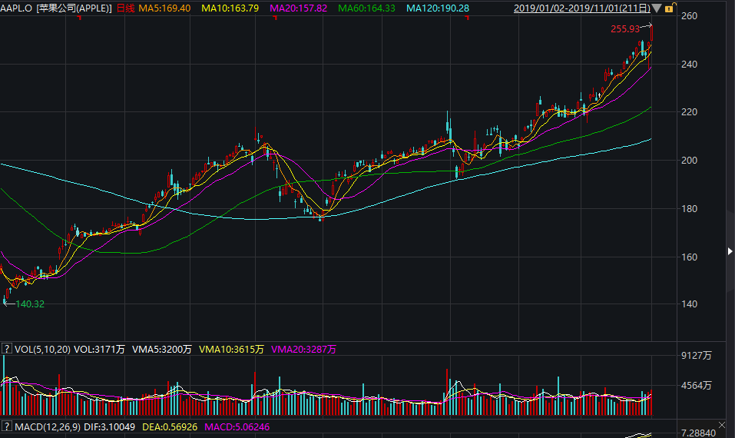
Task: Click the 255.93 high price marker
Action: pyautogui.click(x=624, y=29)
